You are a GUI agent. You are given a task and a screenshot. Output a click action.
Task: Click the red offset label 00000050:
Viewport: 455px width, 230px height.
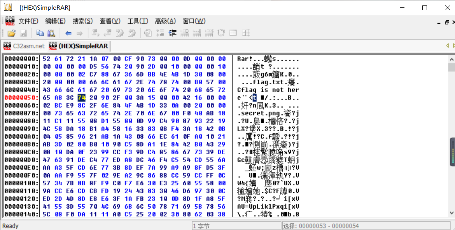(x=21, y=98)
